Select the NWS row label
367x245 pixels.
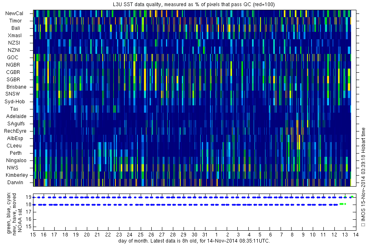click(x=13, y=168)
